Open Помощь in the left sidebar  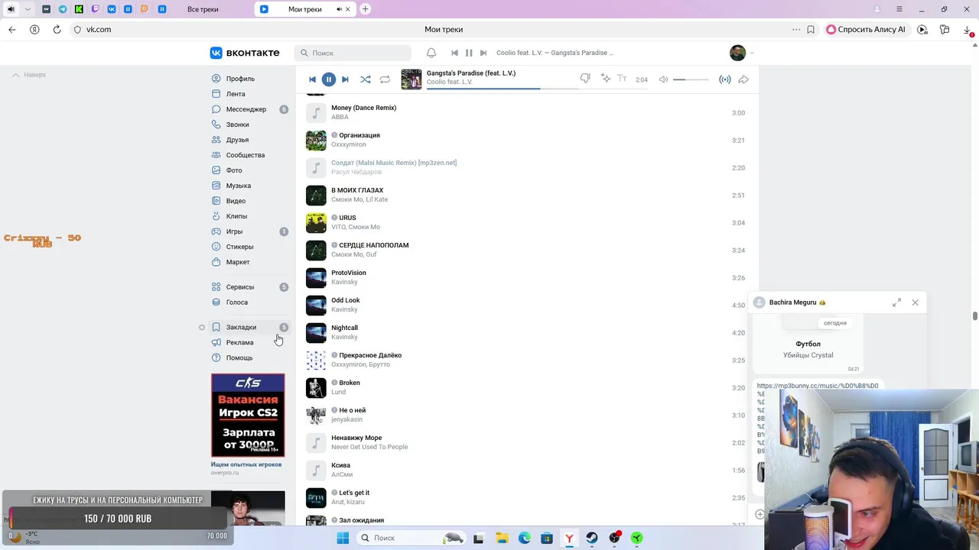click(x=239, y=357)
